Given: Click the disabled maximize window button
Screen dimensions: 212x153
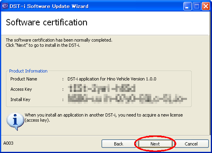Looking at the screenshot, I should click(x=197, y=6).
